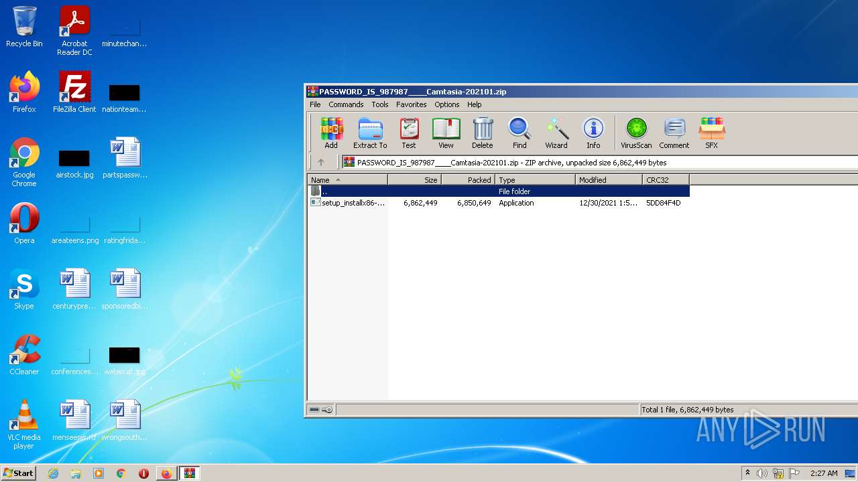Select areateens.png desktop file
This screenshot has width=858, height=482.
point(74,229)
